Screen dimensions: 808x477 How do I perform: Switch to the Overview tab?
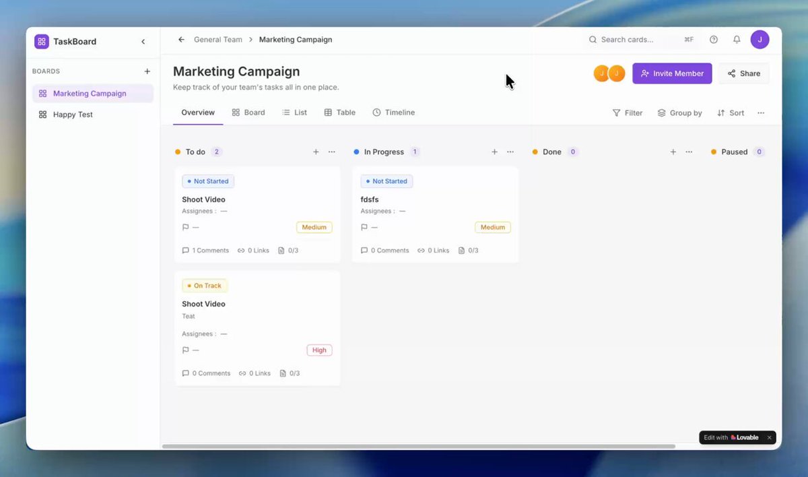198,113
